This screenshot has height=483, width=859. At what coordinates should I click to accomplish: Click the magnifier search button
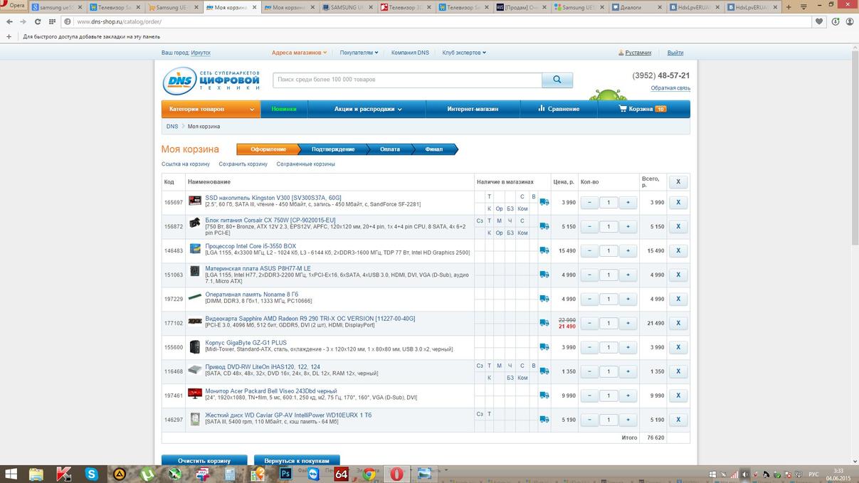(x=557, y=80)
